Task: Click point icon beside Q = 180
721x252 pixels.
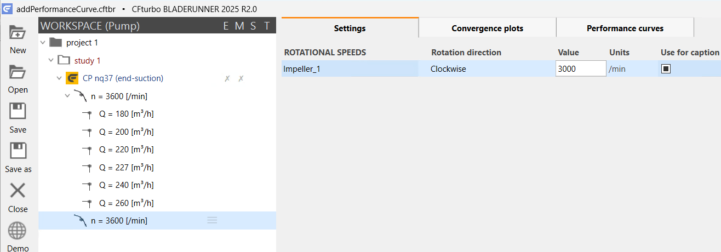Action: tap(87, 114)
